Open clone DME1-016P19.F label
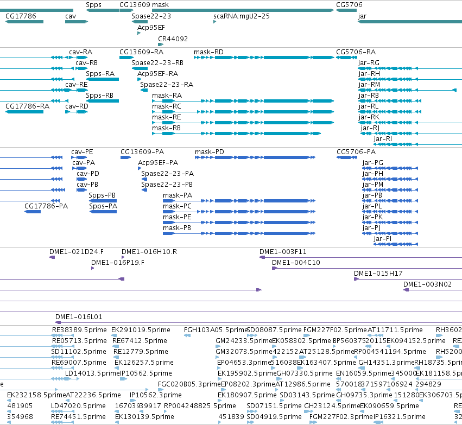The image size is (462, 425). [x=118, y=263]
